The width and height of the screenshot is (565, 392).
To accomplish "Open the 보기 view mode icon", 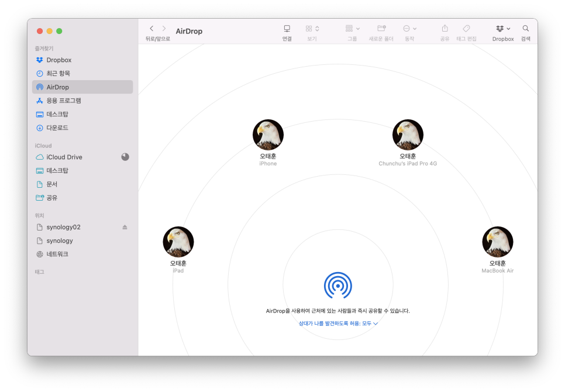I will point(312,29).
